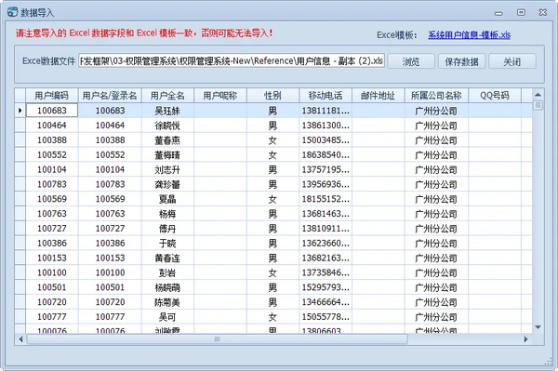Click the 移动电话 column header
The height and width of the screenshot is (371, 558).
coord(325,96)
